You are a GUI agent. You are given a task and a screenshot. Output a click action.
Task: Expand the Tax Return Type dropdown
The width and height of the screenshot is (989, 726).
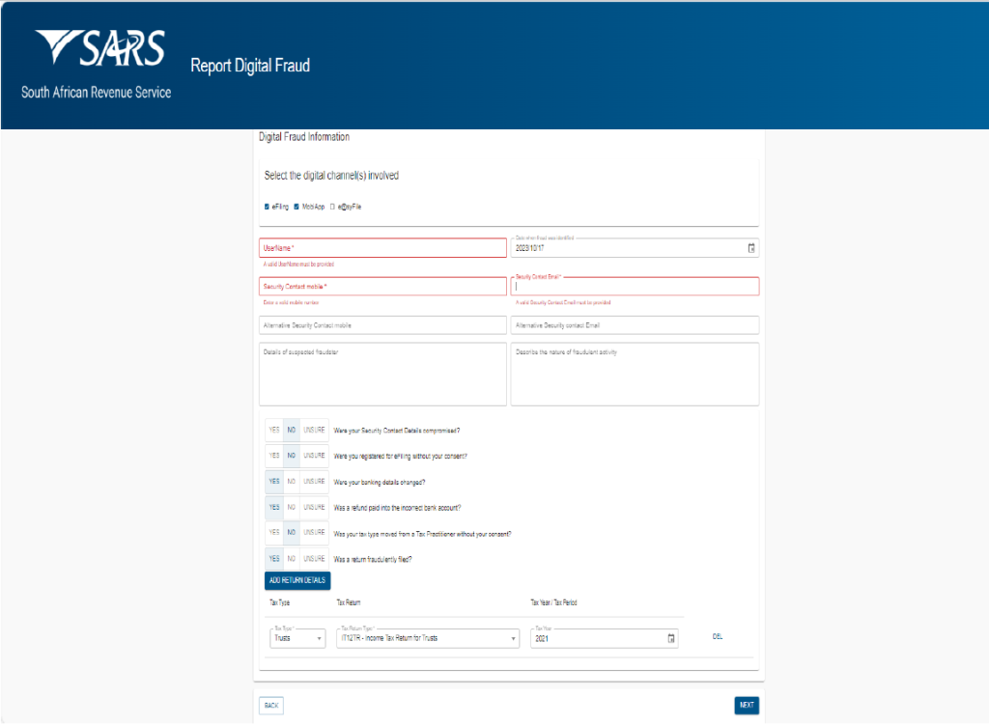(428, 638)
